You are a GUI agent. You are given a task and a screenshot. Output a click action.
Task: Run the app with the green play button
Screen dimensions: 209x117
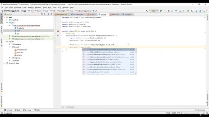pyautogui.click(x=161, y=11)
